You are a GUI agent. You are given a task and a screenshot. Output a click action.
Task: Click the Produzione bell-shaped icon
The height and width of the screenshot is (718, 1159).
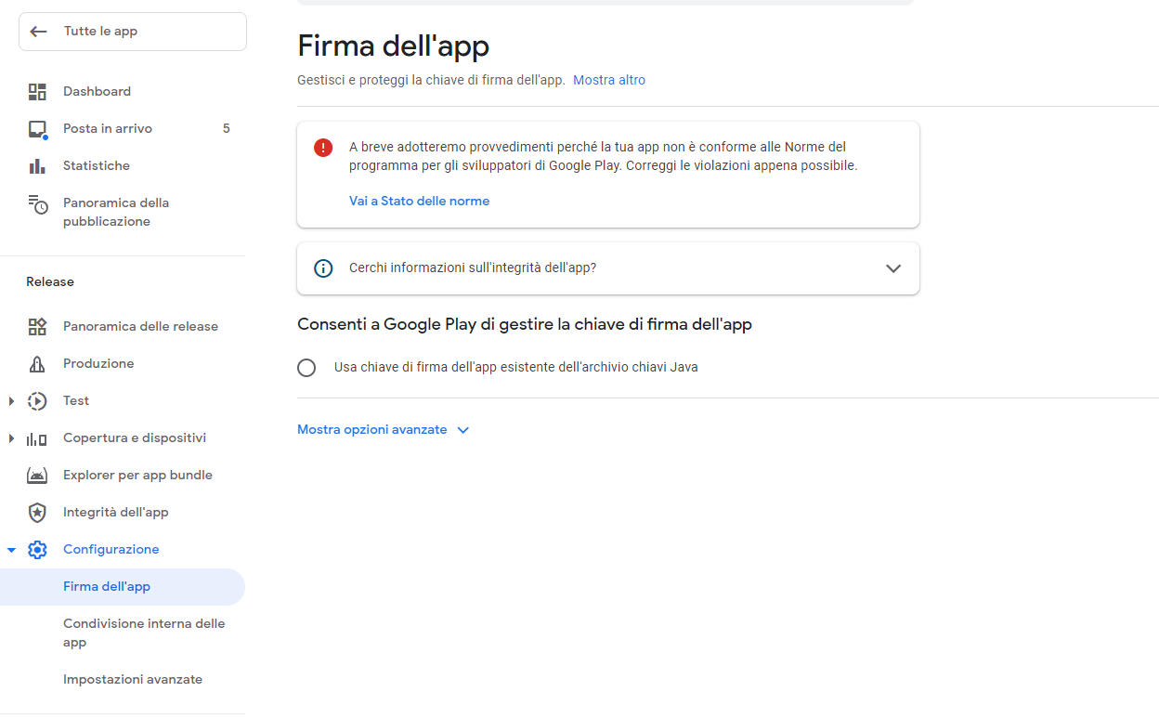[x=37, y=364]
